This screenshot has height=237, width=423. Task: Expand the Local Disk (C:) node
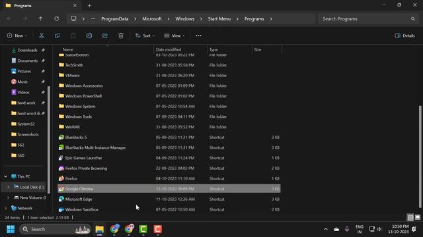pyautogui.click(x=8, y=187)
